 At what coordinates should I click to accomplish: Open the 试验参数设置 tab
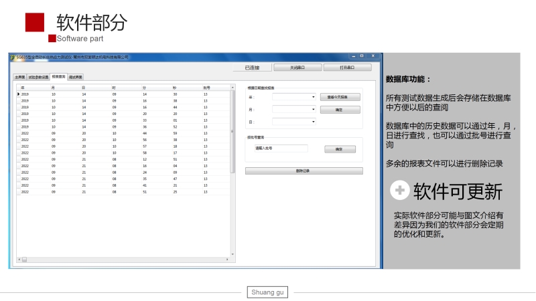pyautogui.click(x=38, y=77)
